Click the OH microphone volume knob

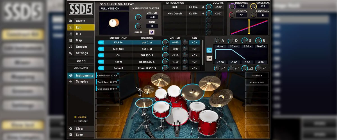(x=165, y=55)
